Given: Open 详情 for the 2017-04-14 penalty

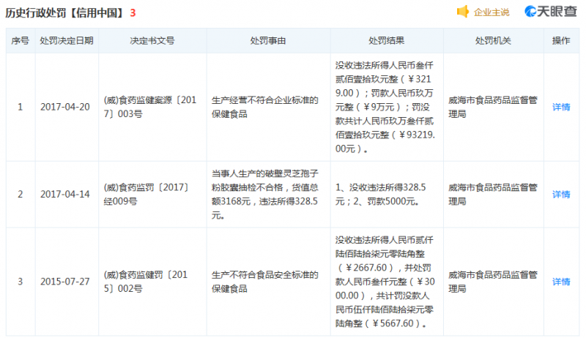Looking at the screenshot, I should tap(561, 195).
